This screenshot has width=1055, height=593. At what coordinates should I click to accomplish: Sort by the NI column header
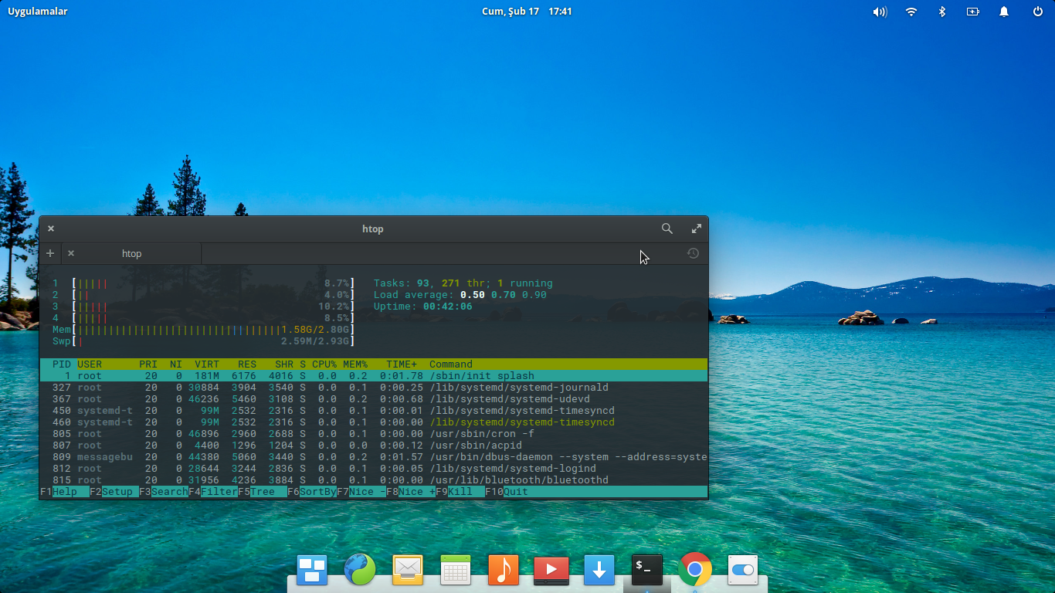[x=176, y=364]
